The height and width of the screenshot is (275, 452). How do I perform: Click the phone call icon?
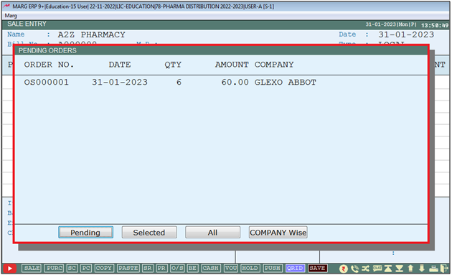(354, 269)
